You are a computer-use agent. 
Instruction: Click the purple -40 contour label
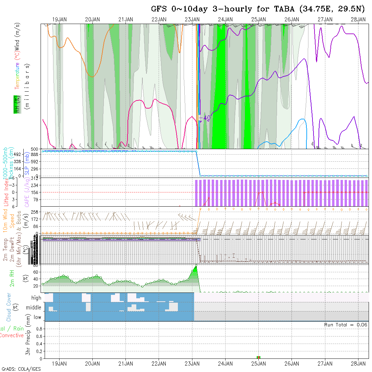tap(205, 118)
